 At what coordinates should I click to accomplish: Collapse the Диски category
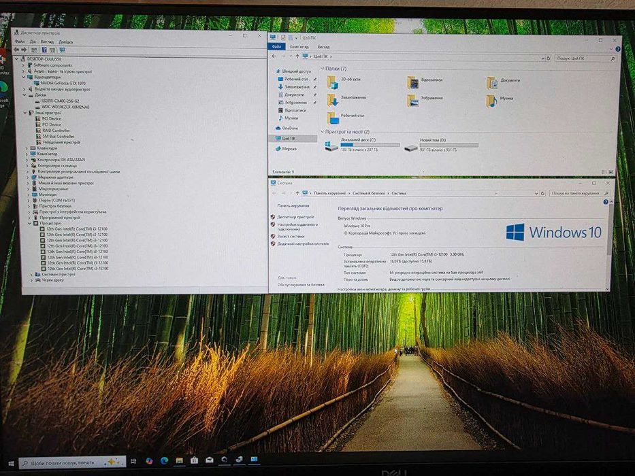point(25,95)
